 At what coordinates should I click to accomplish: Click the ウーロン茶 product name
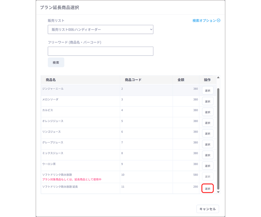click(49, 164)
